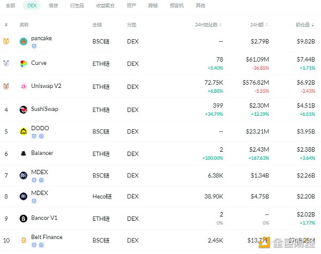Click the Balancer logo icon
This screenshot has height=254, width=321.
click(24, 153)
